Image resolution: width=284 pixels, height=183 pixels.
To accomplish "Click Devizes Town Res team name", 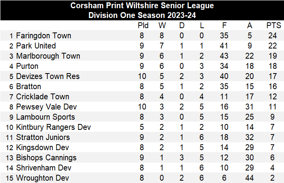I will pyautogui.click(x=48, y=76).
